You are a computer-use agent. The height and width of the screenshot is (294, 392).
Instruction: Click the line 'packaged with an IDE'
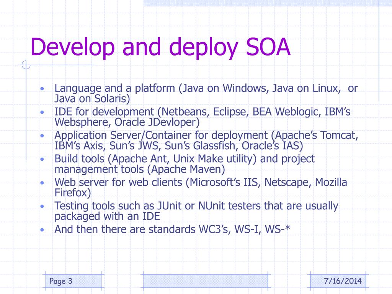107,217
